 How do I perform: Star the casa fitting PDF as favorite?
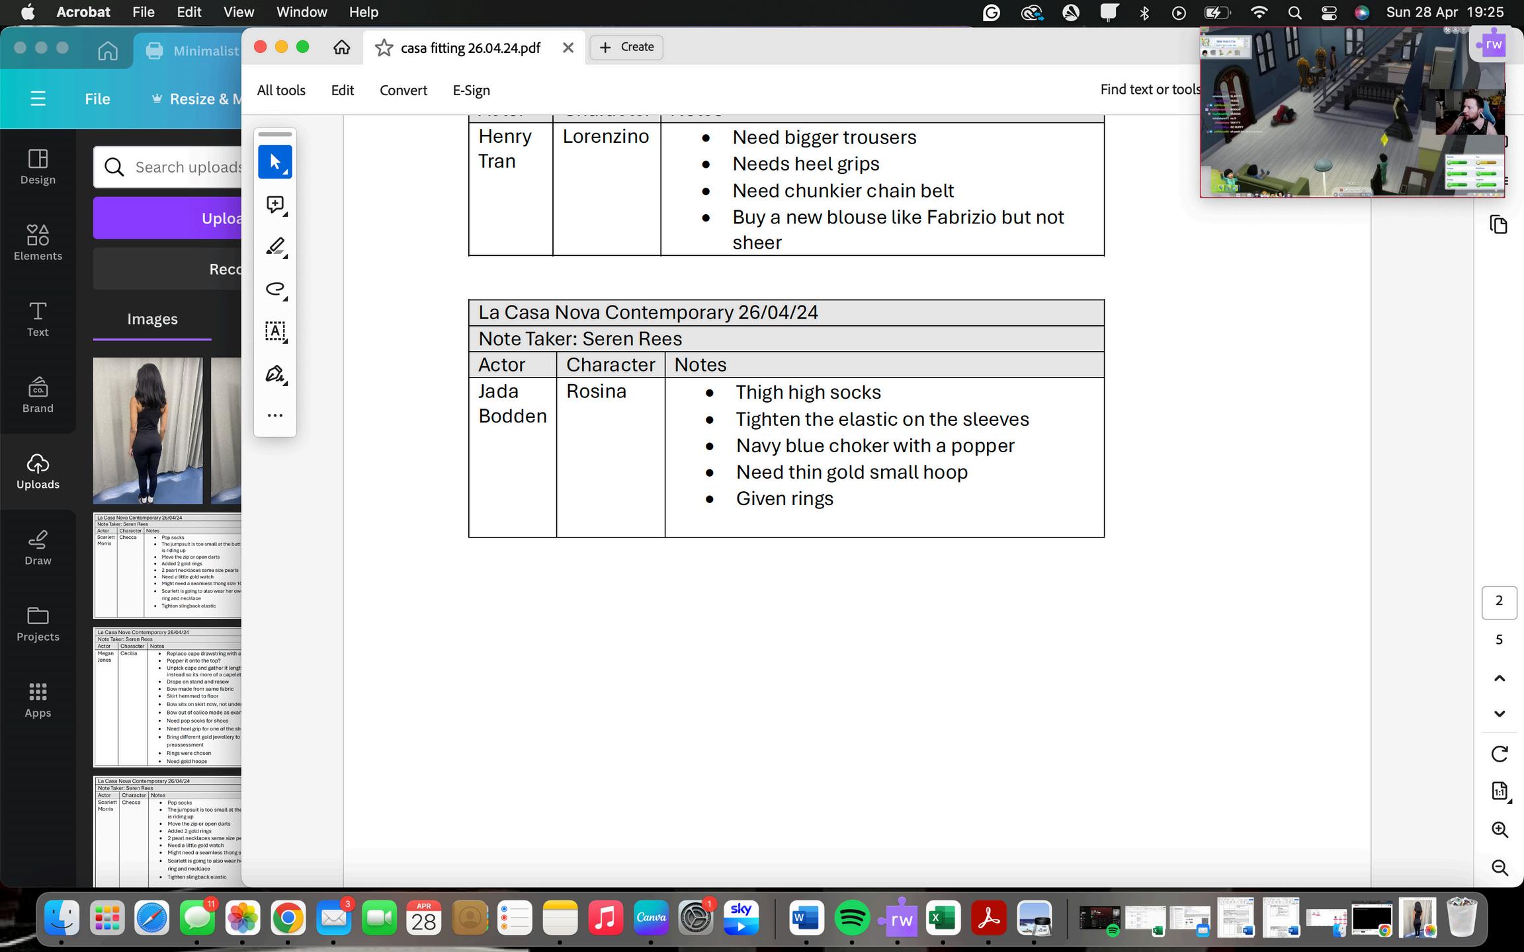384,48
